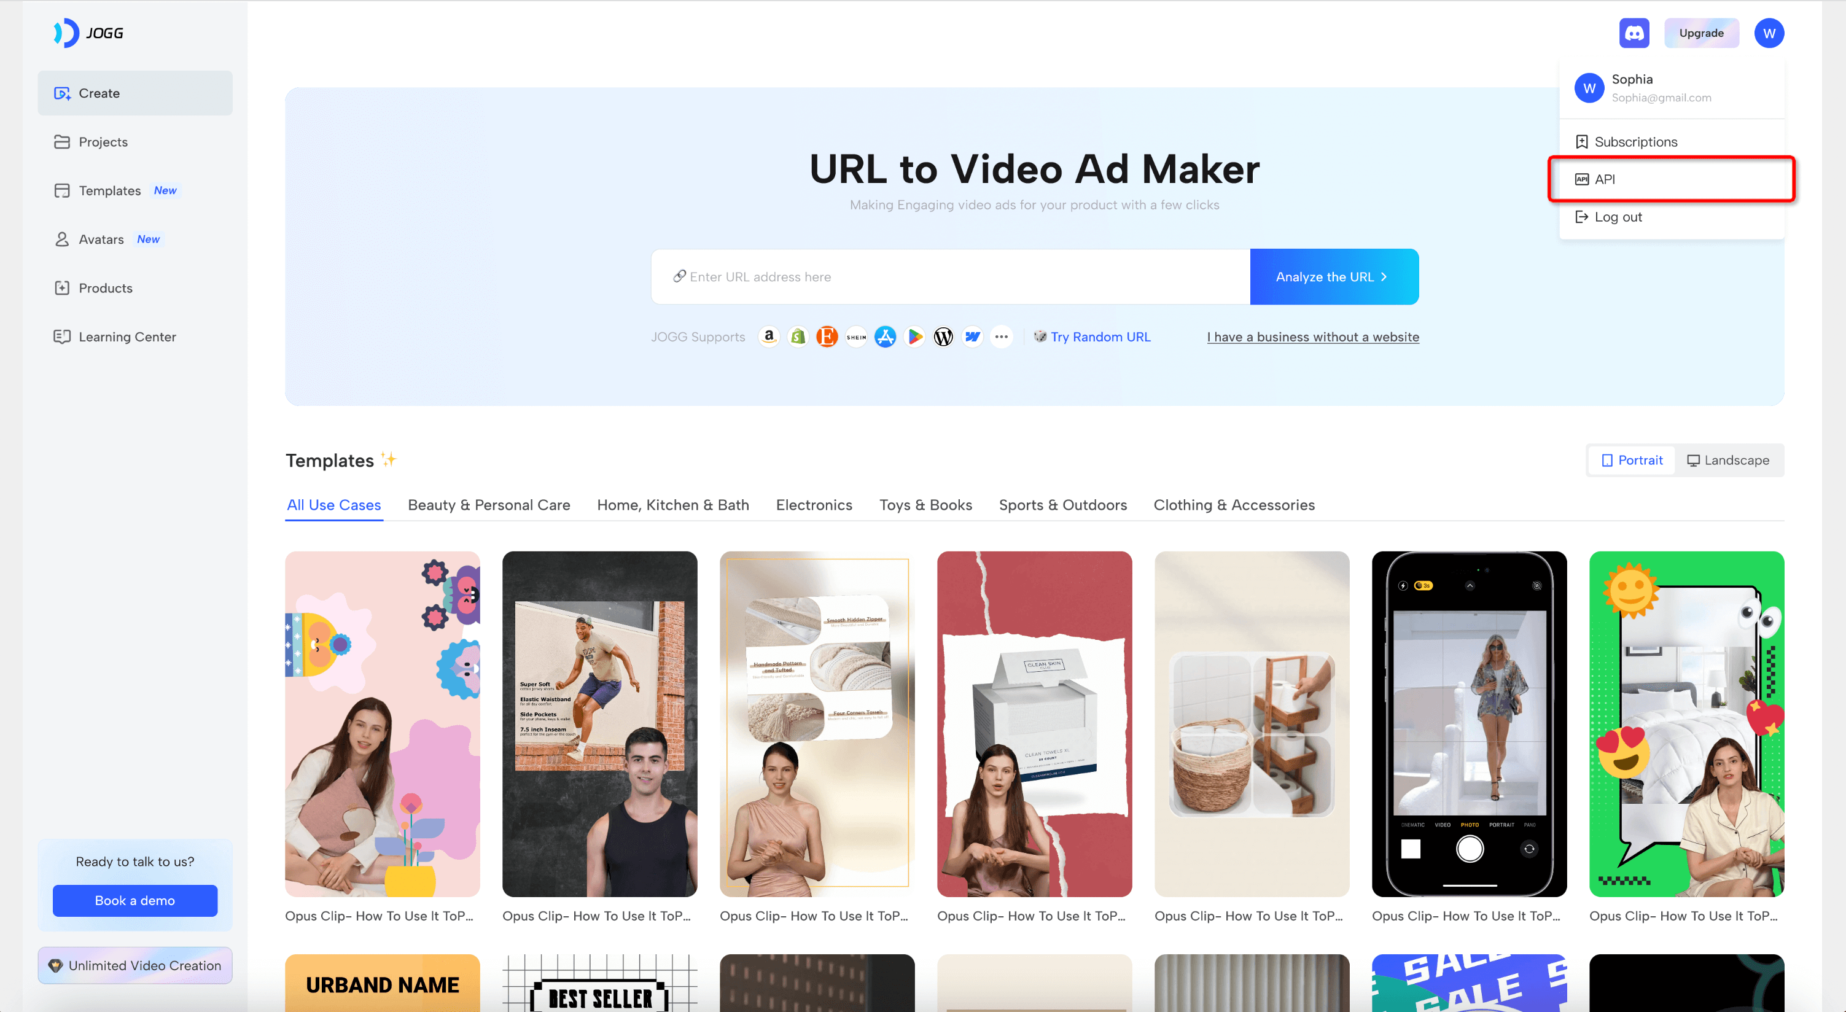Switch templates to Portrait orientation

(x=1632, y=460)
